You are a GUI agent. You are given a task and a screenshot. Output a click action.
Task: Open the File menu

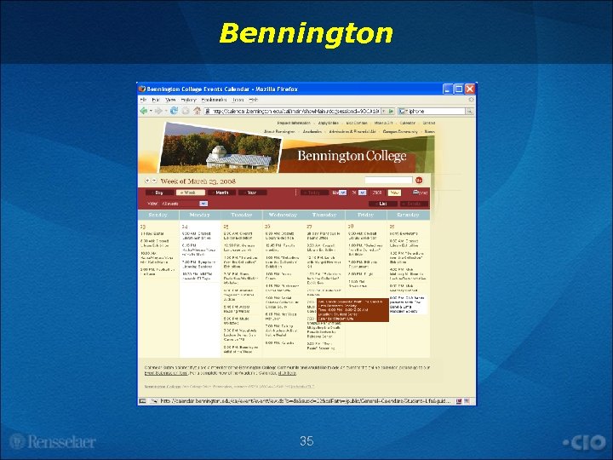coord(144,101)
